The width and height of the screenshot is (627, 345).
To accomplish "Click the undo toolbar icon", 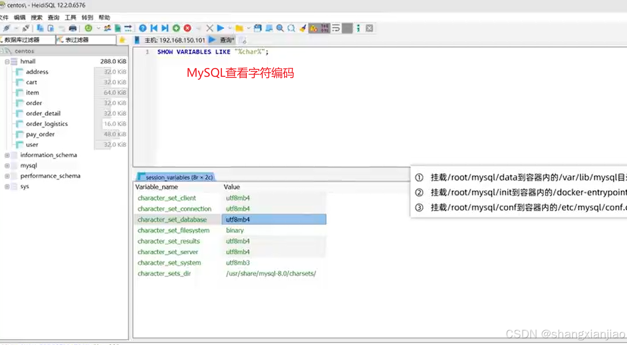I will pos(62,28).
